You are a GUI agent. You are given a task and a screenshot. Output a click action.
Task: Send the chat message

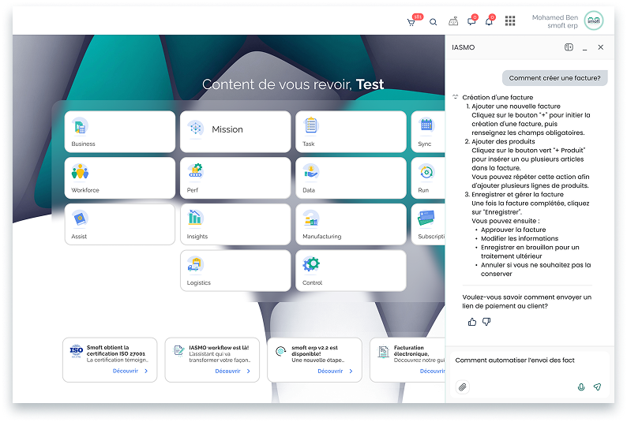point(598,387)
